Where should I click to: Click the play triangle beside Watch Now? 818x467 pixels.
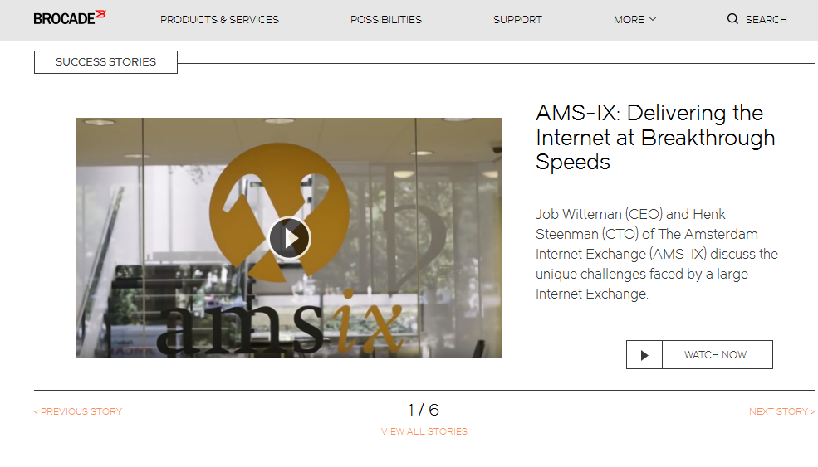click(x=644, y=355)
